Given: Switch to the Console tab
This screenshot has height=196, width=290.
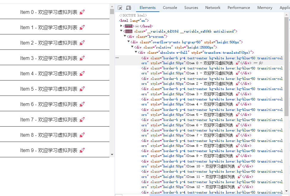Looking at the screenshot, I should [x=170, y=7].
